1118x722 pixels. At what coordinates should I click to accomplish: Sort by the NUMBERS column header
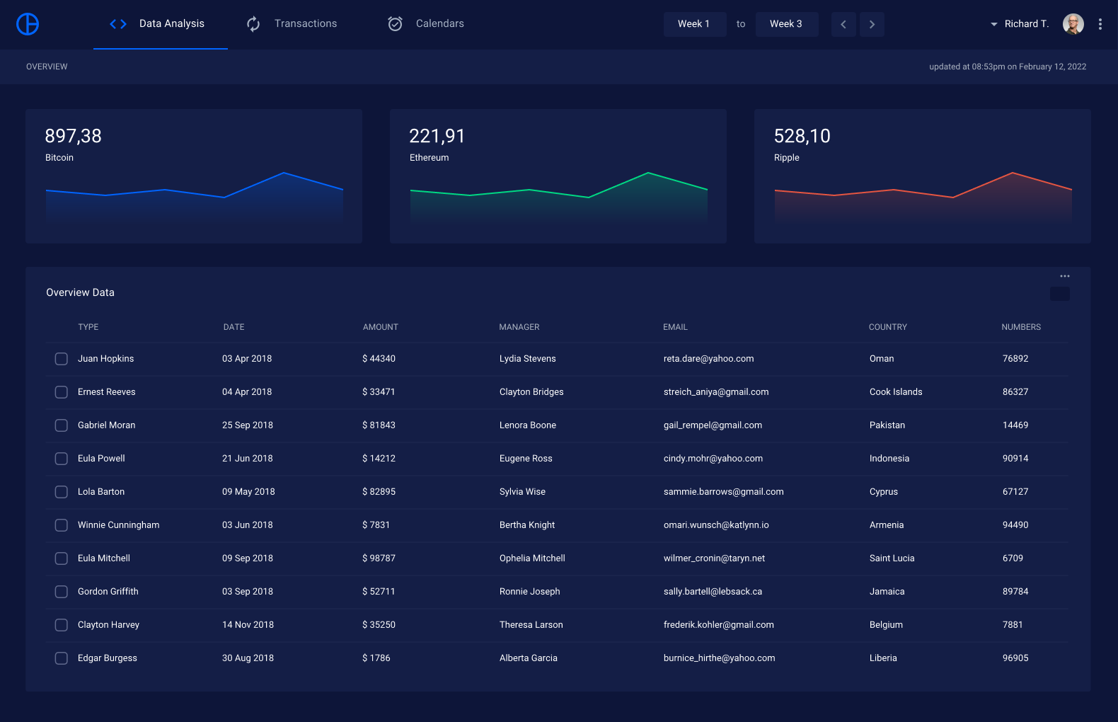(1021, 327)
